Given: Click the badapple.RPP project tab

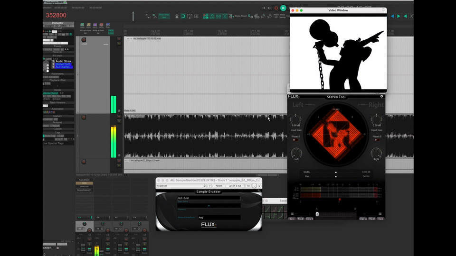Looking at the screenshot, I should 55,2.
